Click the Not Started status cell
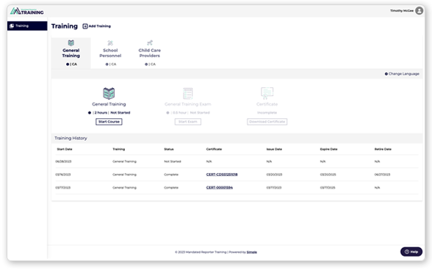 pyautogui.click(x=173, y=161)
